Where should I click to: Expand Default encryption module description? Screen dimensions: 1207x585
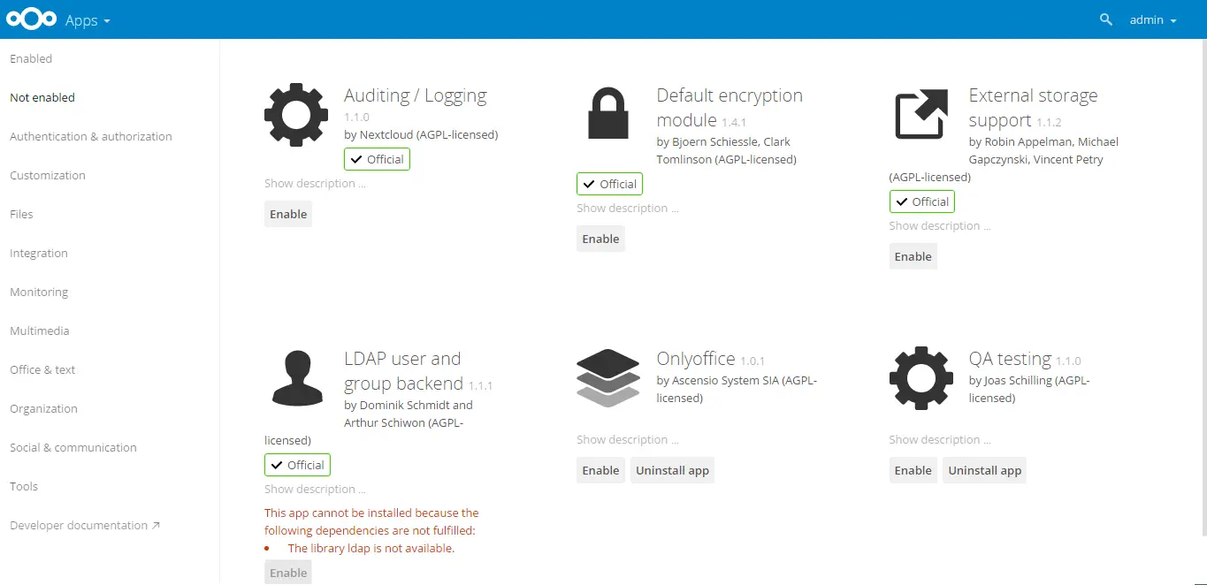(x=628, y=209)
